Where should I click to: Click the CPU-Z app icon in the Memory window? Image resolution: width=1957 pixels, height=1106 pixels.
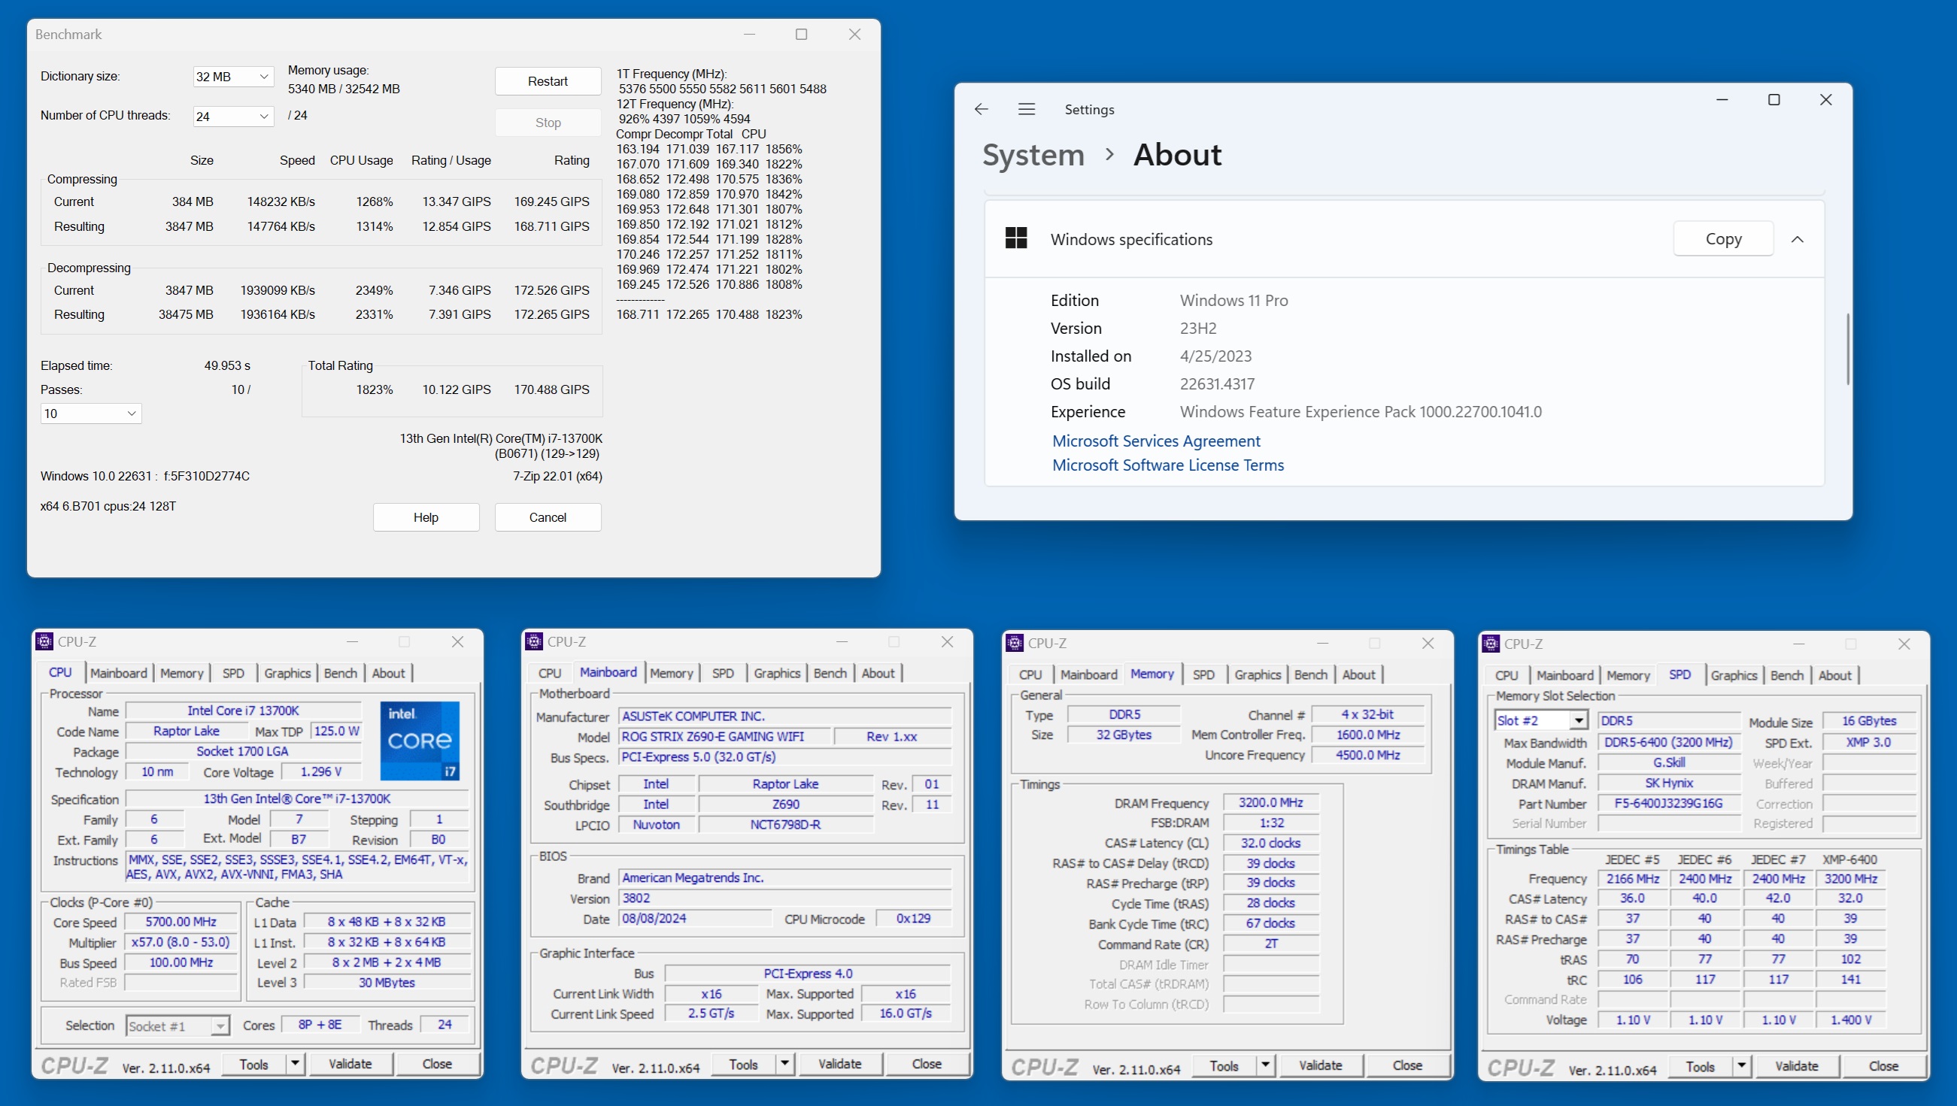[x=1014, y=644]
